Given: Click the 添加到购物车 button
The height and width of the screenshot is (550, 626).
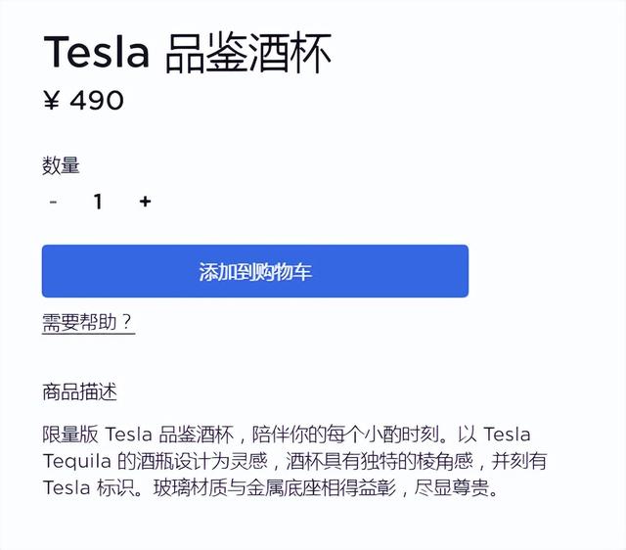Looking at the screenshot, I should pos(254,271).
